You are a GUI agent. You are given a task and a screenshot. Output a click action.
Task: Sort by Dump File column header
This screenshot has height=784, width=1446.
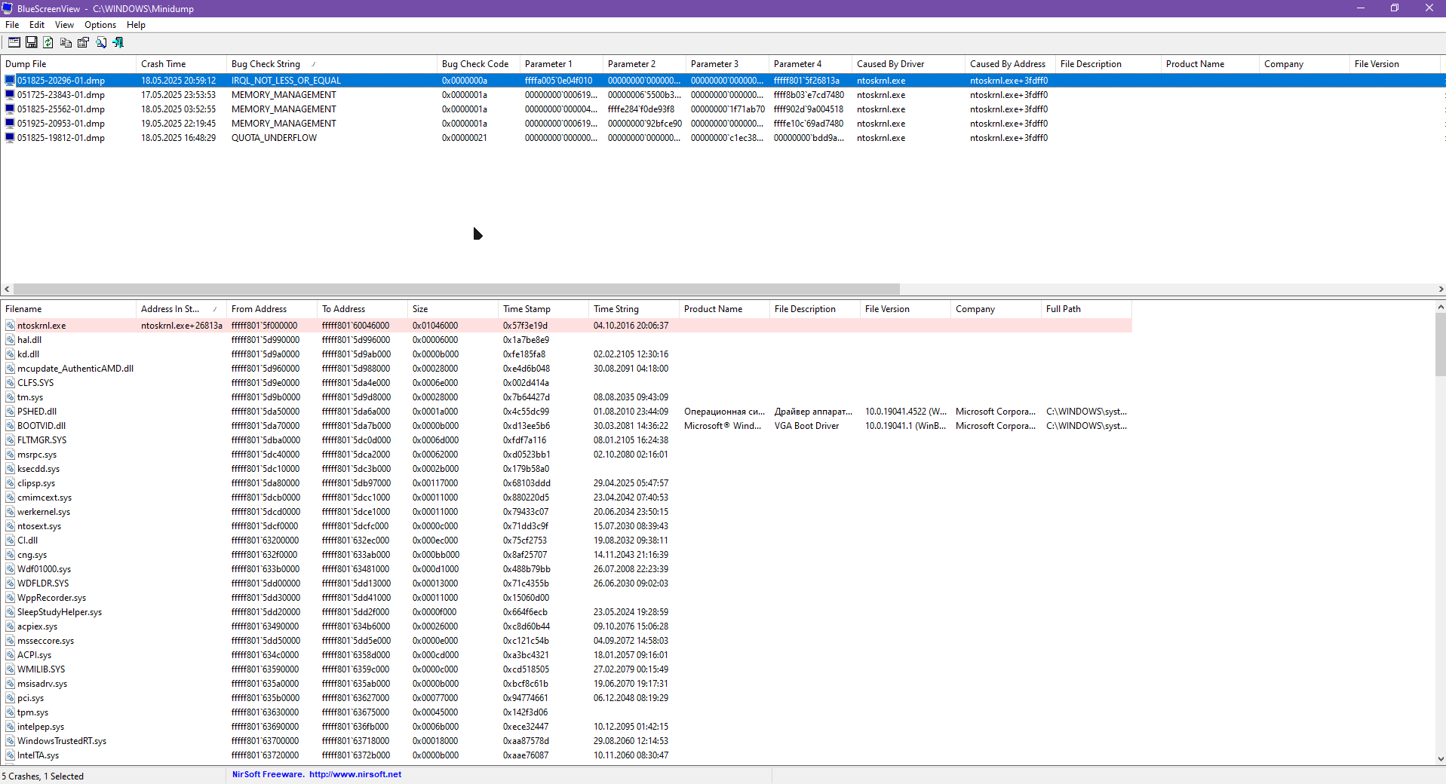68,64
